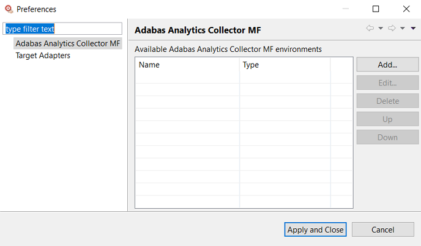
Task: Click the type filter text field
Action: pyautogui.click(x=63, y=29)
